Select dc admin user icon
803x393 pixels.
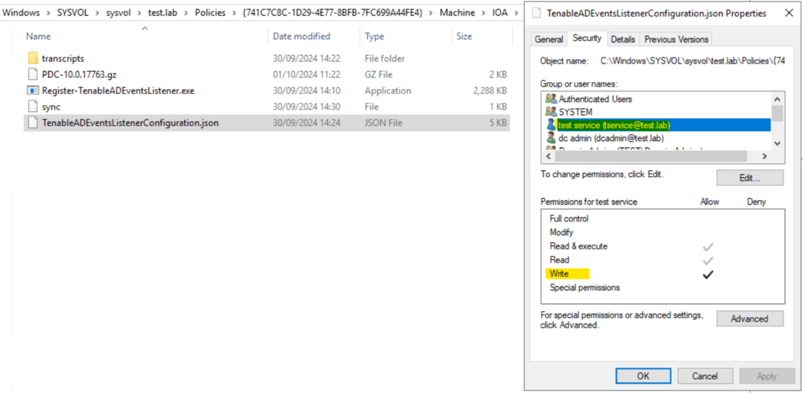tap(551, 138)
